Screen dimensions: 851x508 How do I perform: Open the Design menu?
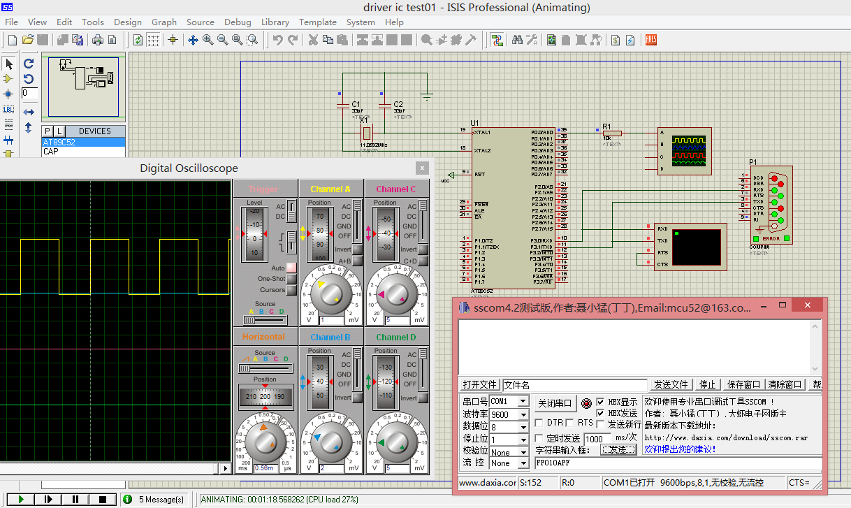[127, 22]
